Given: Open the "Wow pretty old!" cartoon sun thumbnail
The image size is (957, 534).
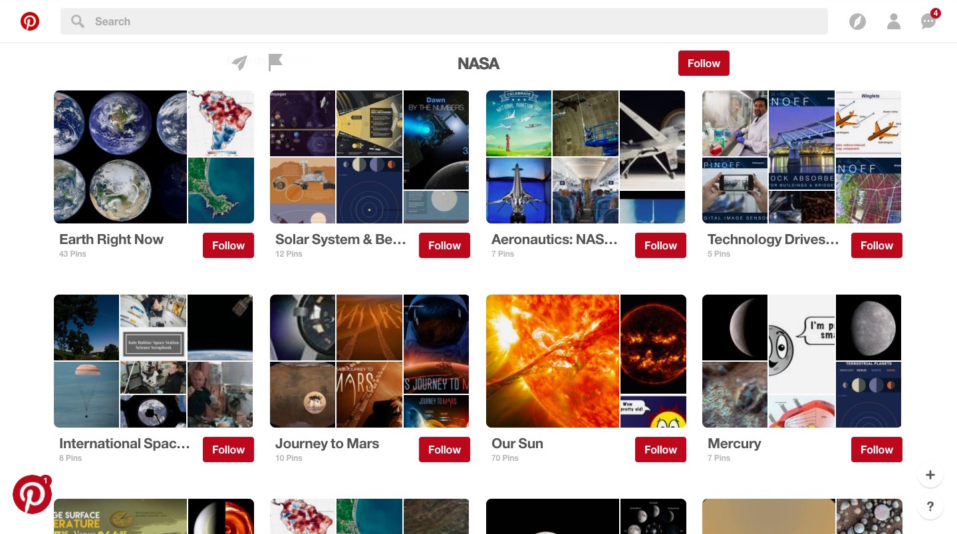Looking at the screenshot, I should coord(653,411).
